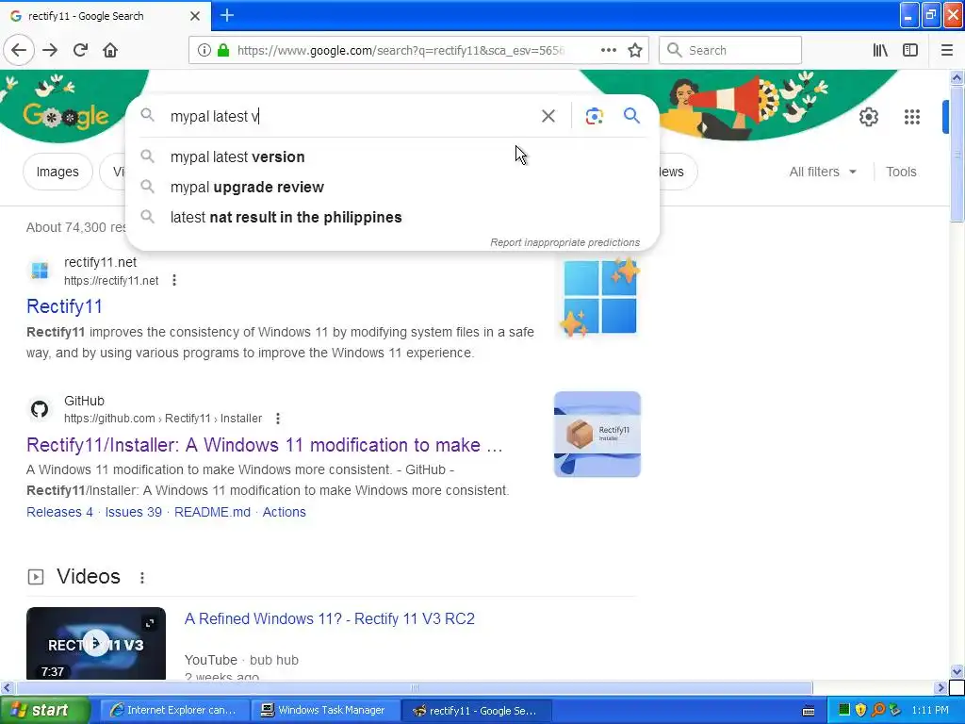Bookmark this page with the star icon
965x724 pixels.
pyautogui.click(x=635, y=51)
